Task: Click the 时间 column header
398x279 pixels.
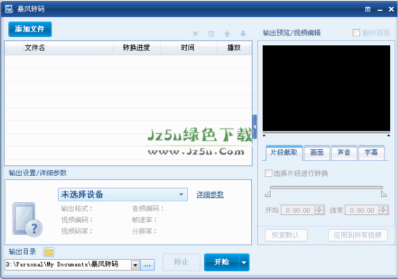Action: tap(188, 48)
